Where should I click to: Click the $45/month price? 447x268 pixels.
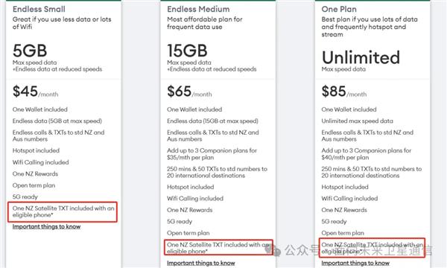click(35, 92)
